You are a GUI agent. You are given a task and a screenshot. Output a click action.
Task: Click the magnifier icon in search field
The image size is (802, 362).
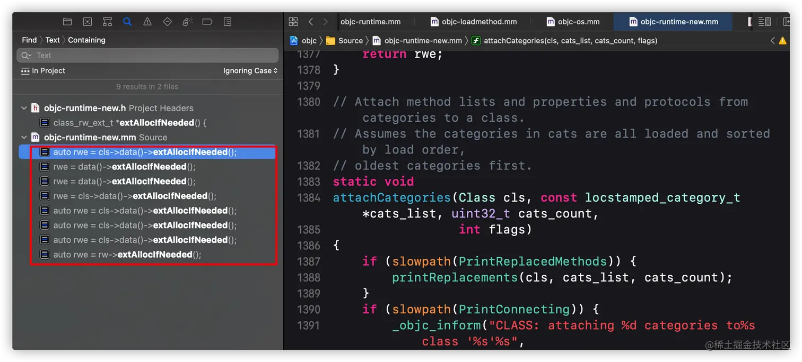pyautogui.click(x=26, y=56)
